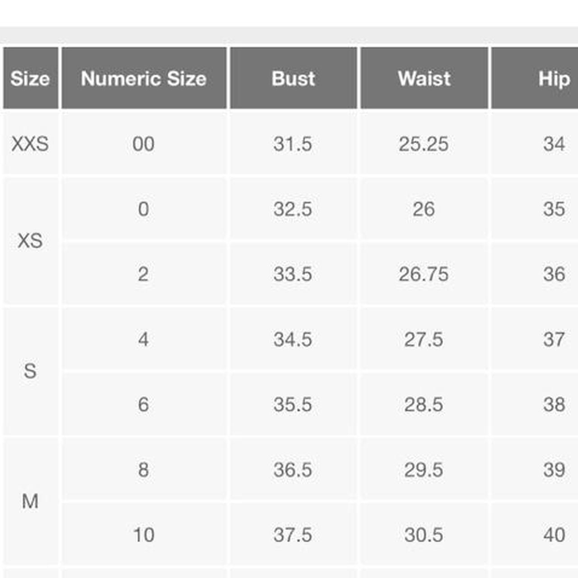
Task: Click the XS size cell
Action: pos(30,241)
